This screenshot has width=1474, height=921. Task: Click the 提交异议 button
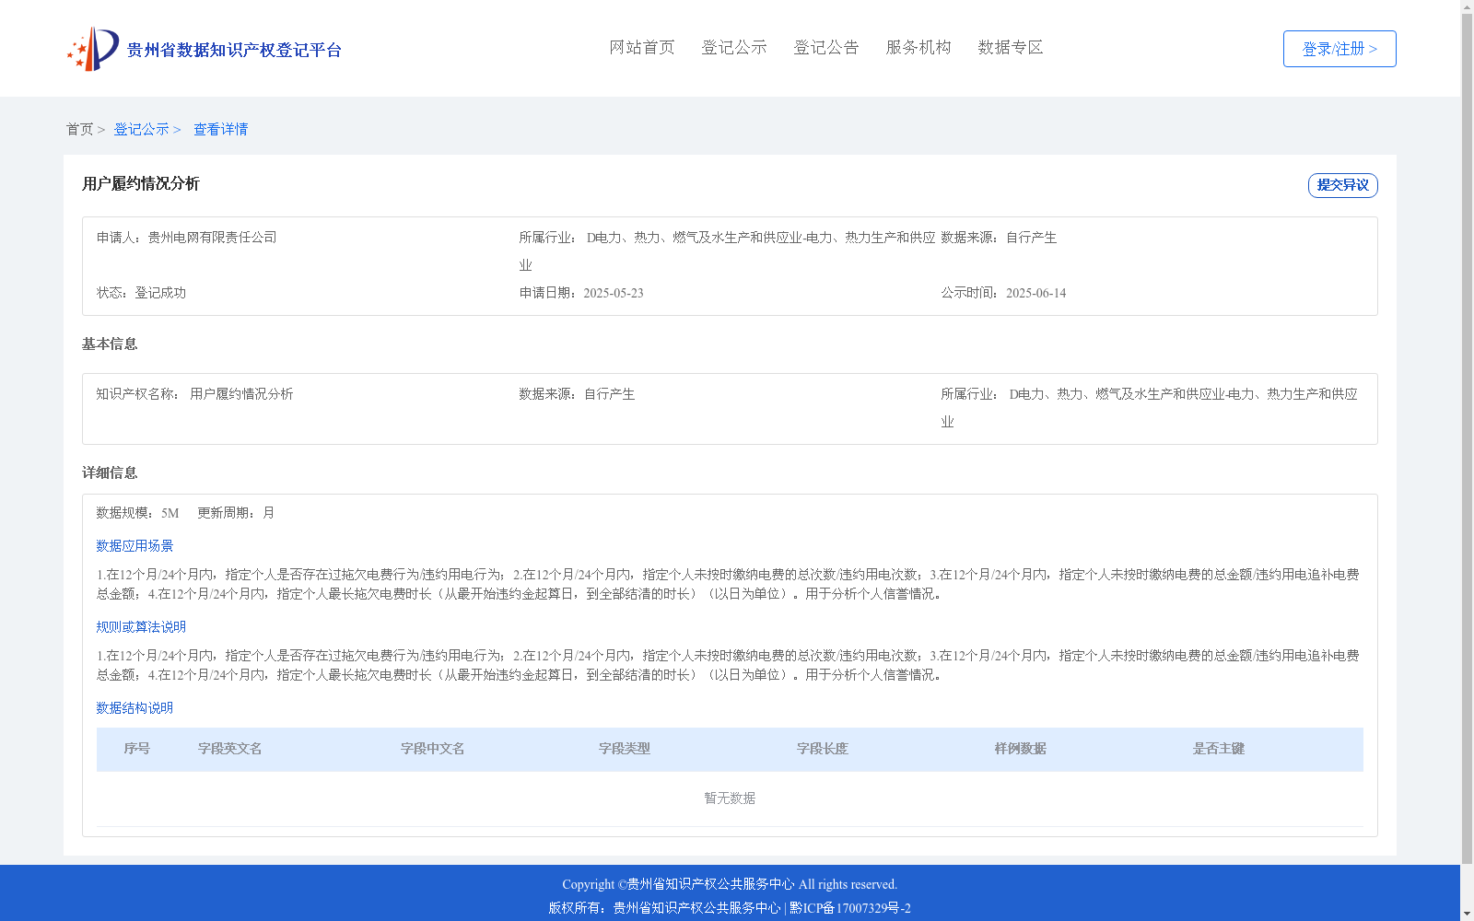click(x=1343, y=185)
